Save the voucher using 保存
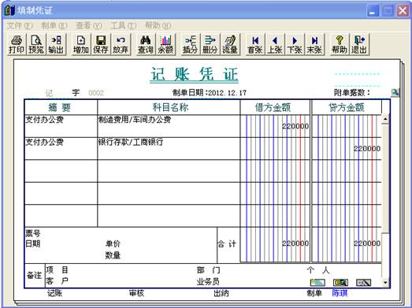 (x=101, y=44)
